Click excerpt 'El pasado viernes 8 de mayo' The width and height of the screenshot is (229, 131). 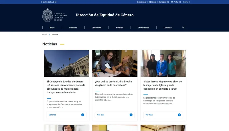tap(65, 104)
